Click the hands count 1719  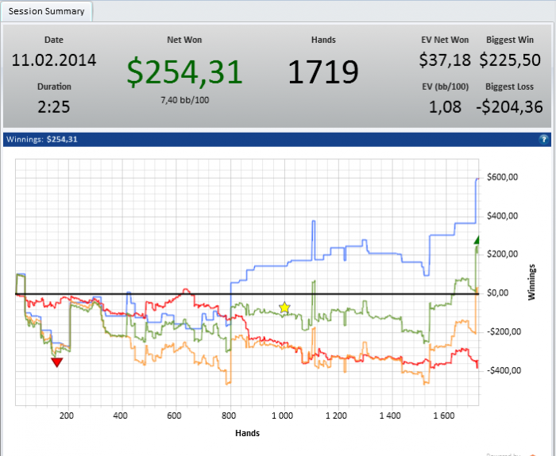[x=323, y=72]
